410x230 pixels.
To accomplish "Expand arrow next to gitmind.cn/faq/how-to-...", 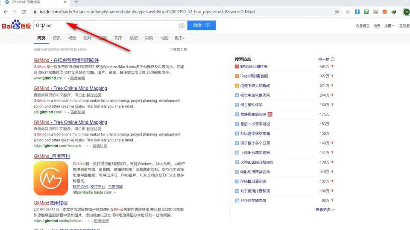I will pyautogui.click(x=89, y=221).
